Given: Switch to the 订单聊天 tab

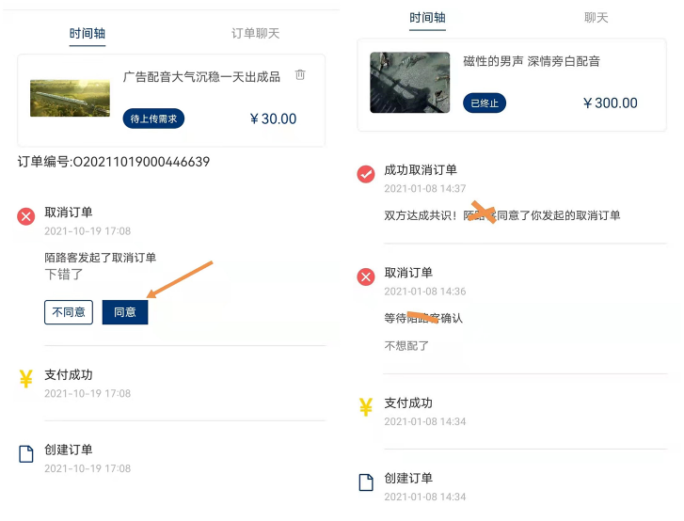Looking at the screenshot, I should (x=256, y=34).
